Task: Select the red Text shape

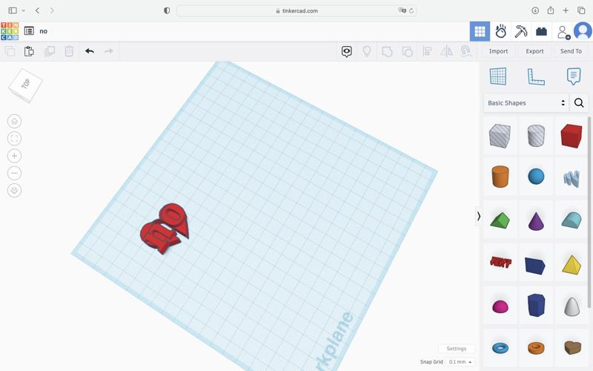Action: [500, 262]
